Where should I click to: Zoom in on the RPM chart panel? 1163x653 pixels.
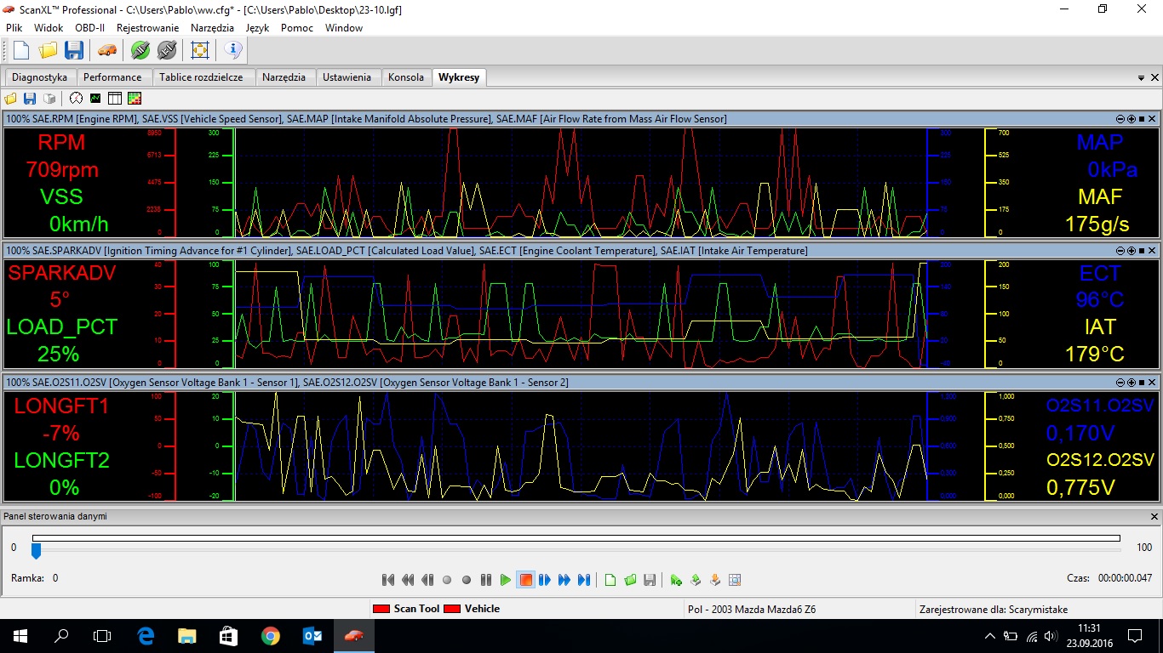(x=1131, y=119)
